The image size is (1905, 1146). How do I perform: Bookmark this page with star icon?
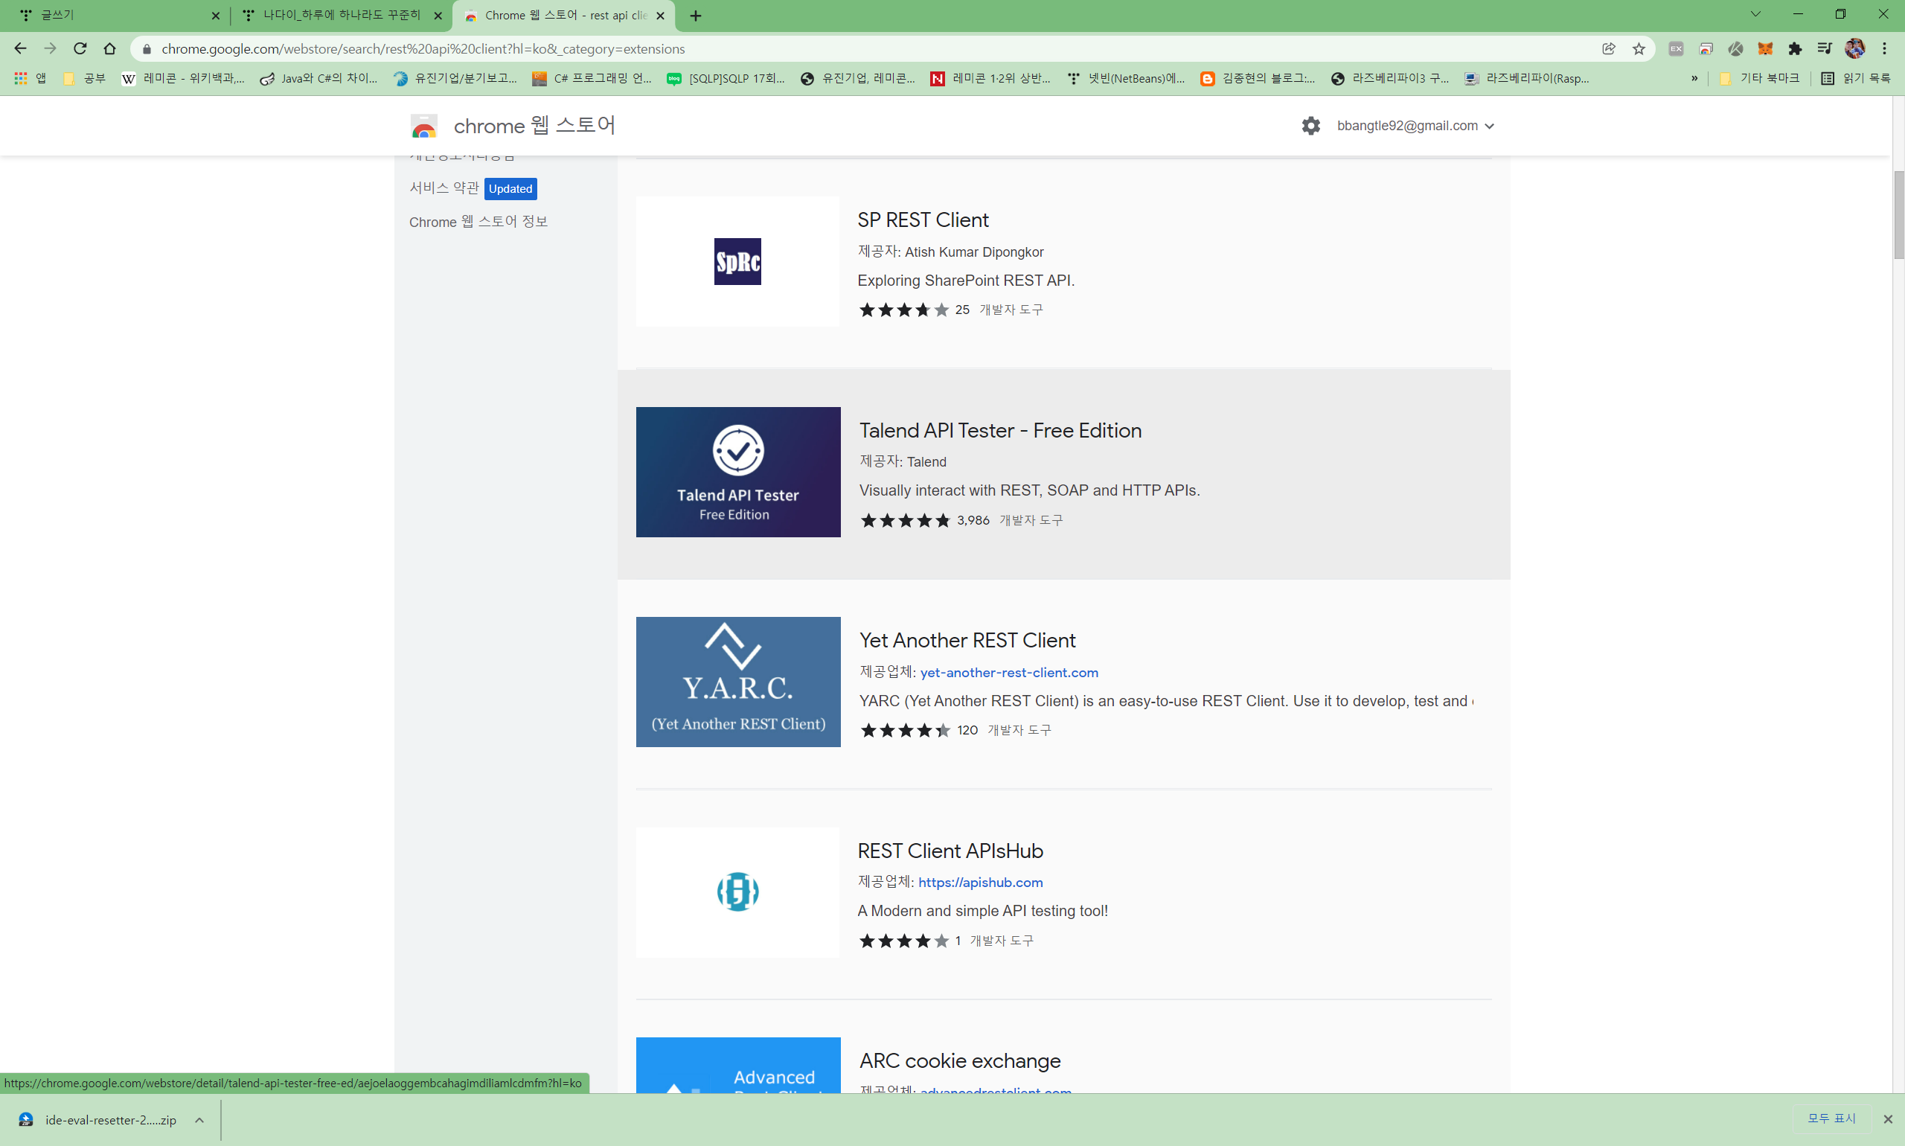[x=1639, y=48]
